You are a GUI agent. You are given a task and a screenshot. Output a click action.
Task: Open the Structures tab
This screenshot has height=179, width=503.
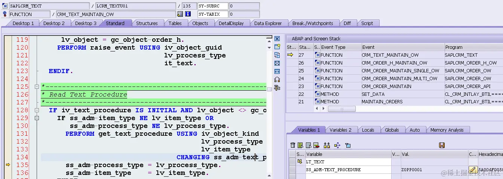click(147, 23)
